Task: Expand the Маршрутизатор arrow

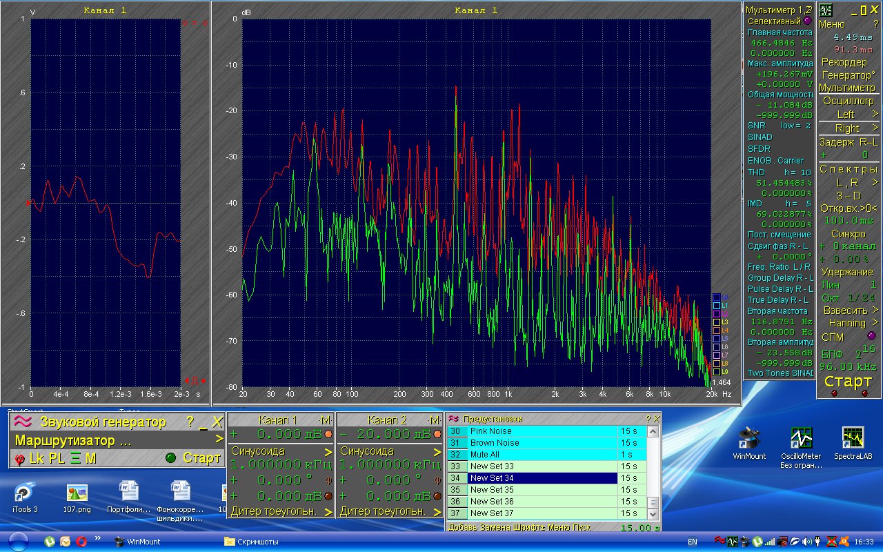Action: [218, 440]
